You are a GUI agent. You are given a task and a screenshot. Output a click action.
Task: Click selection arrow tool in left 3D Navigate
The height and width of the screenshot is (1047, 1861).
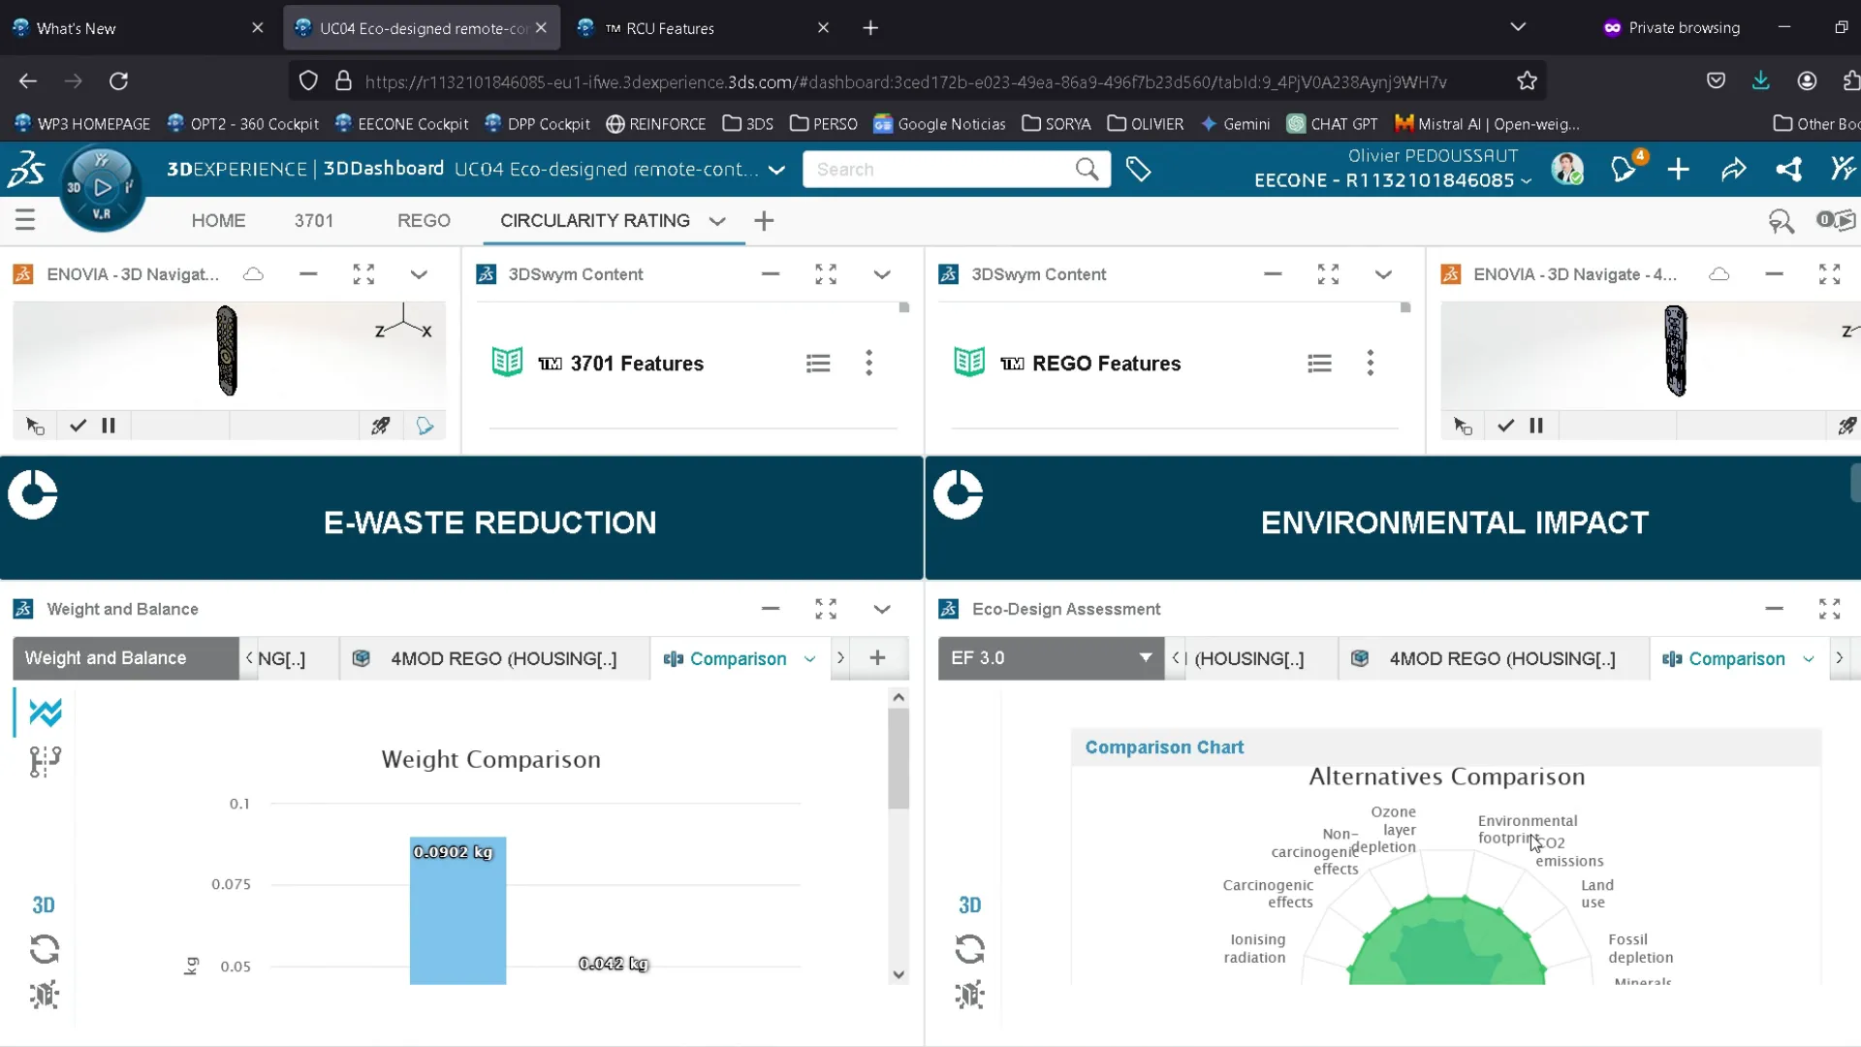tap(35, 426)
